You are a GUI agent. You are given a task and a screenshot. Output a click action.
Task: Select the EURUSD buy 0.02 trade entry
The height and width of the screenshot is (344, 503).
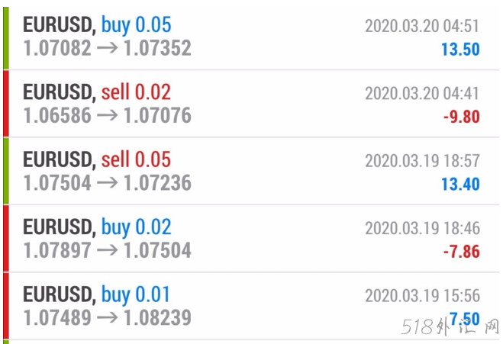(97, 227)
